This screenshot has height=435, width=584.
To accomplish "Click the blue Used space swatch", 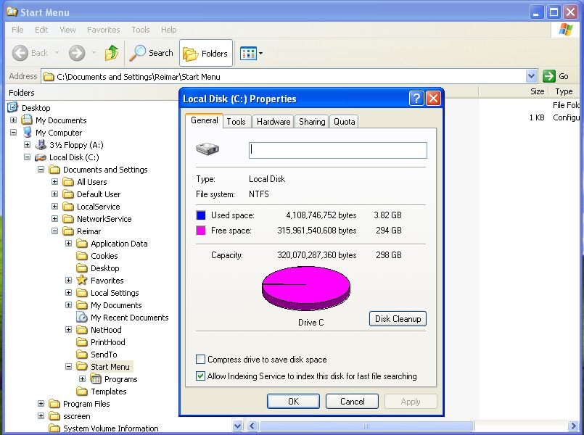I will coord(201,215).
